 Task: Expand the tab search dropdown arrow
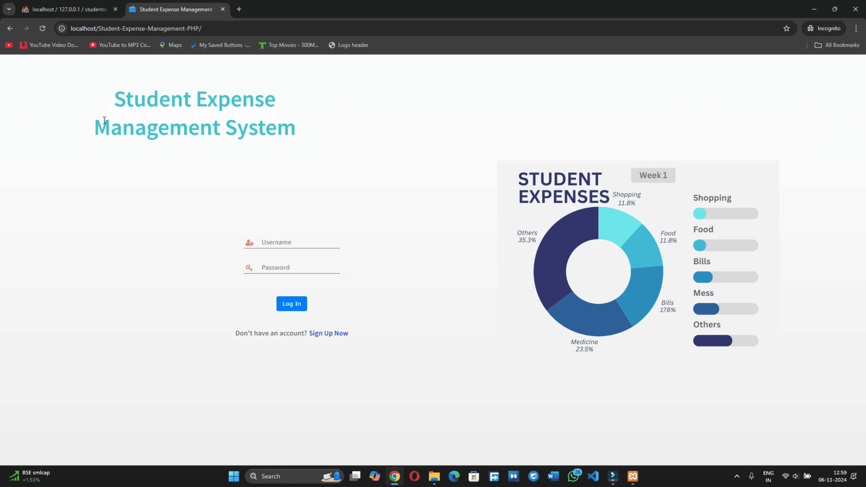(x=9, y=9)
